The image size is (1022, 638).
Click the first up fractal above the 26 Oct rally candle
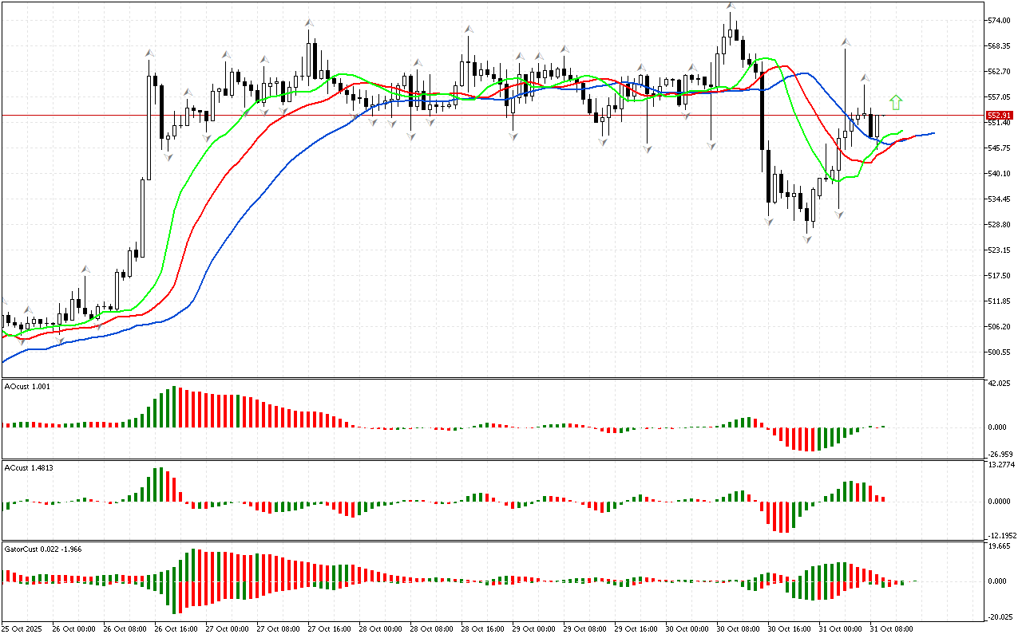coord(149,53)
